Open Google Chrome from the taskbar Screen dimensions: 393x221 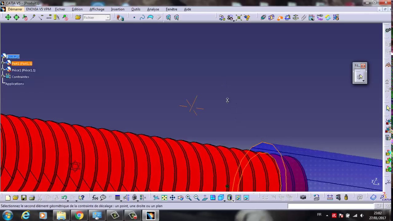pos(79,215)
